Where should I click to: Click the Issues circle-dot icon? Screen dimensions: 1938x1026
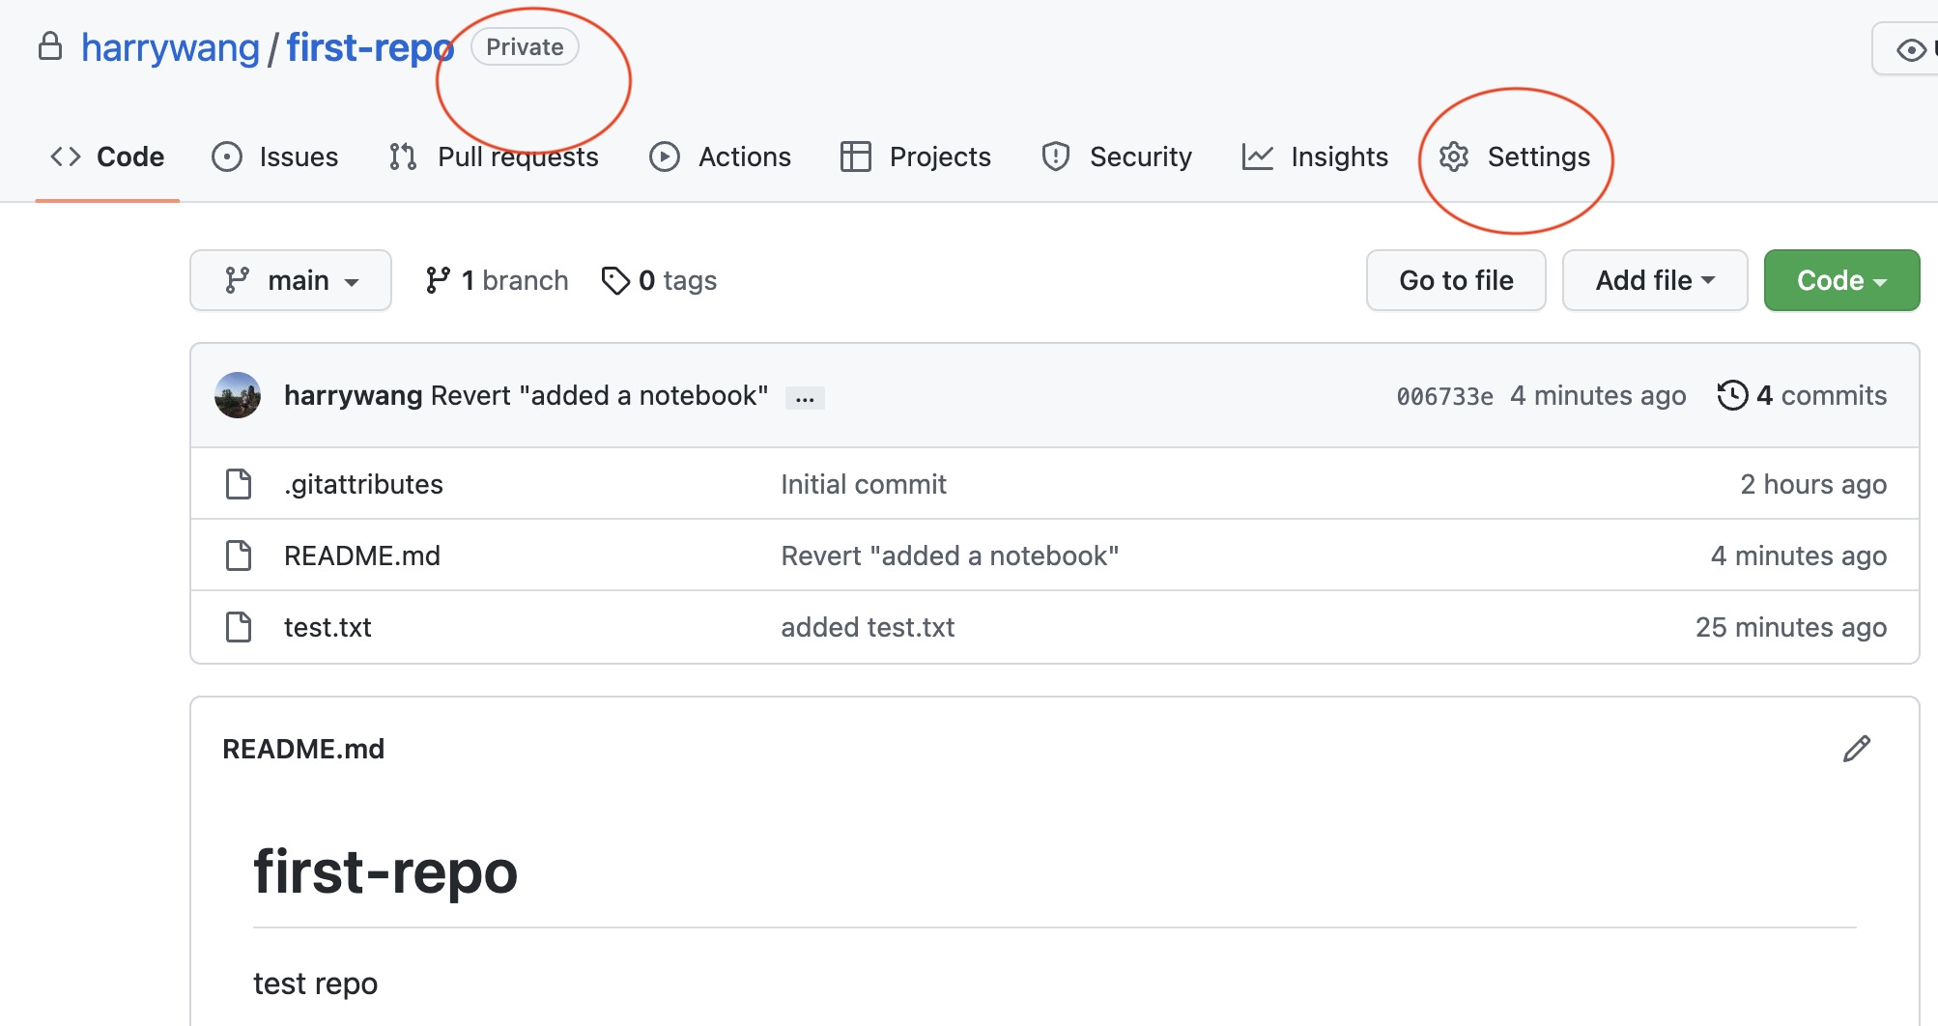click(x=227, y=157)
